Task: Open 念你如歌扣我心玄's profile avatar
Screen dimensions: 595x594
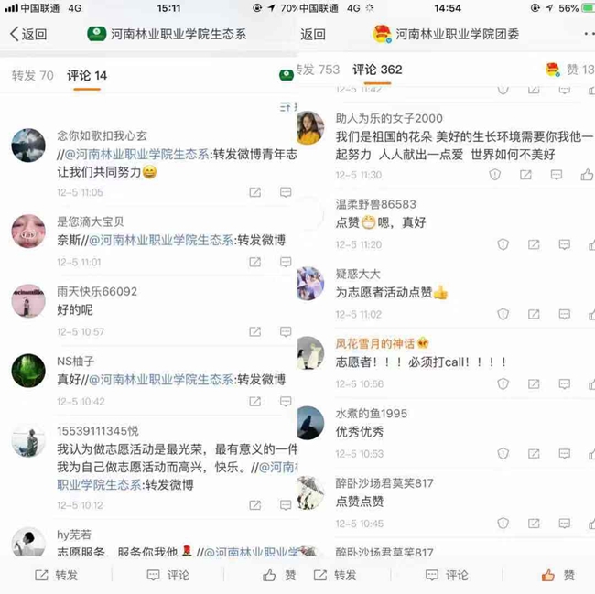Action: coord(28,146)
